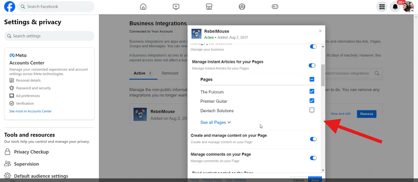Viewport: 418px width, 182px height.
Task: Open the notifications bell icon
Action: 395,7
